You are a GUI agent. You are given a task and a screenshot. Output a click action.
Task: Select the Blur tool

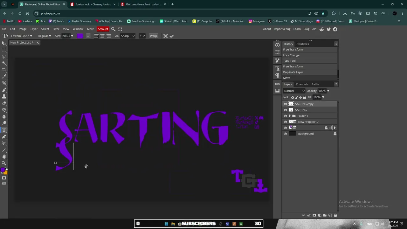4,117
